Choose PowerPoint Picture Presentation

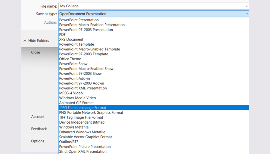pos(154,147)
